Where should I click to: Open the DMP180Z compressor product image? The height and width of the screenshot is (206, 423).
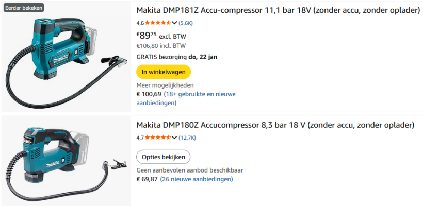pyautogui.click(x=66, y=161)
